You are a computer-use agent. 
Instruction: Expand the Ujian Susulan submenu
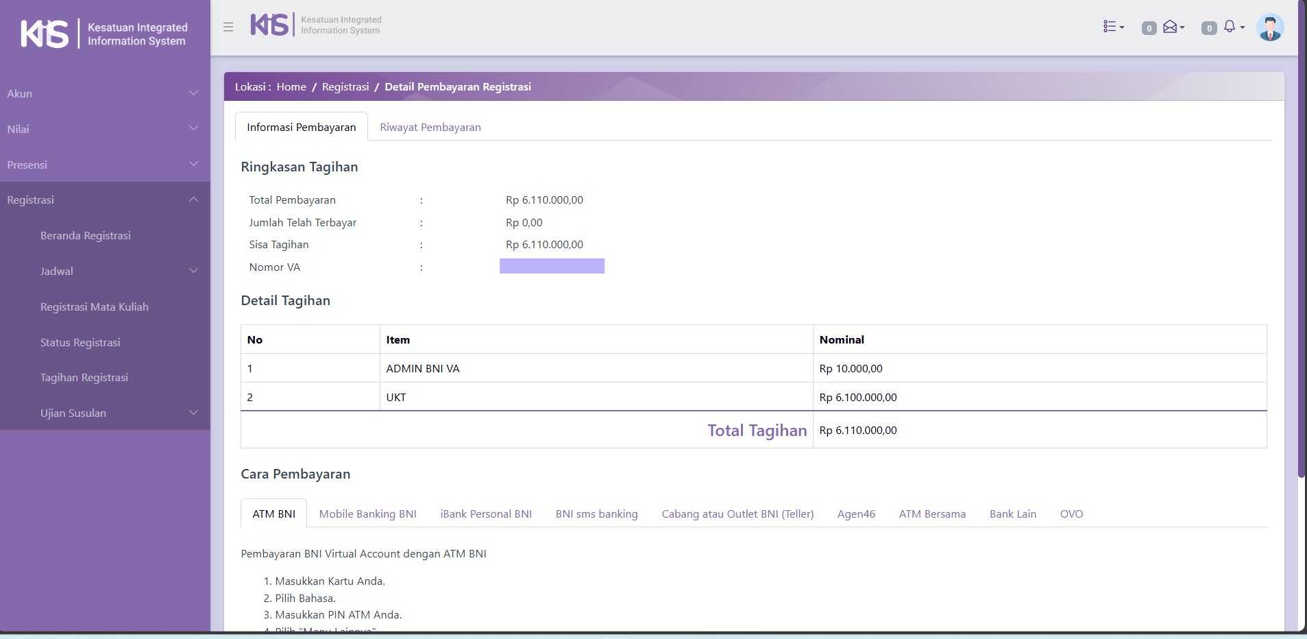(118, 413)
